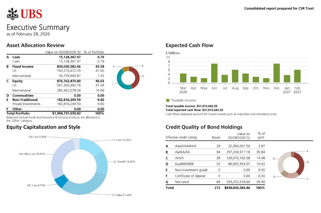Click the bond value '297,204,917.18'

click(238, 152)
